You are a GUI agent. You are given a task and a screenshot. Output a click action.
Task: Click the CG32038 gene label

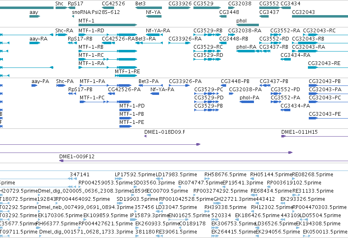tap(240, 4)
